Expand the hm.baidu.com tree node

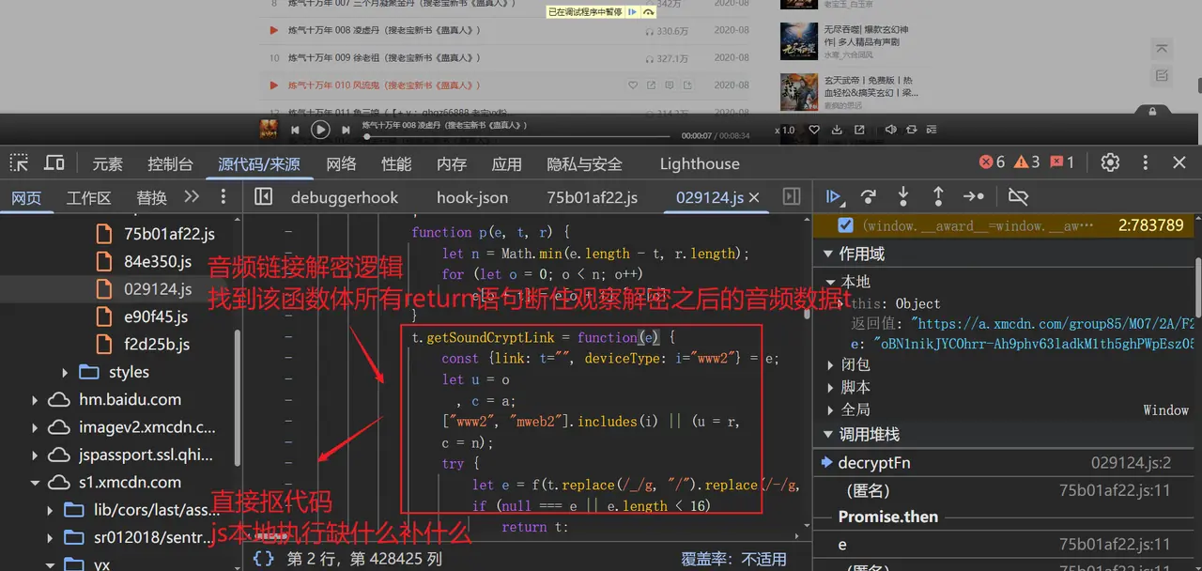(x=35, y=400)
